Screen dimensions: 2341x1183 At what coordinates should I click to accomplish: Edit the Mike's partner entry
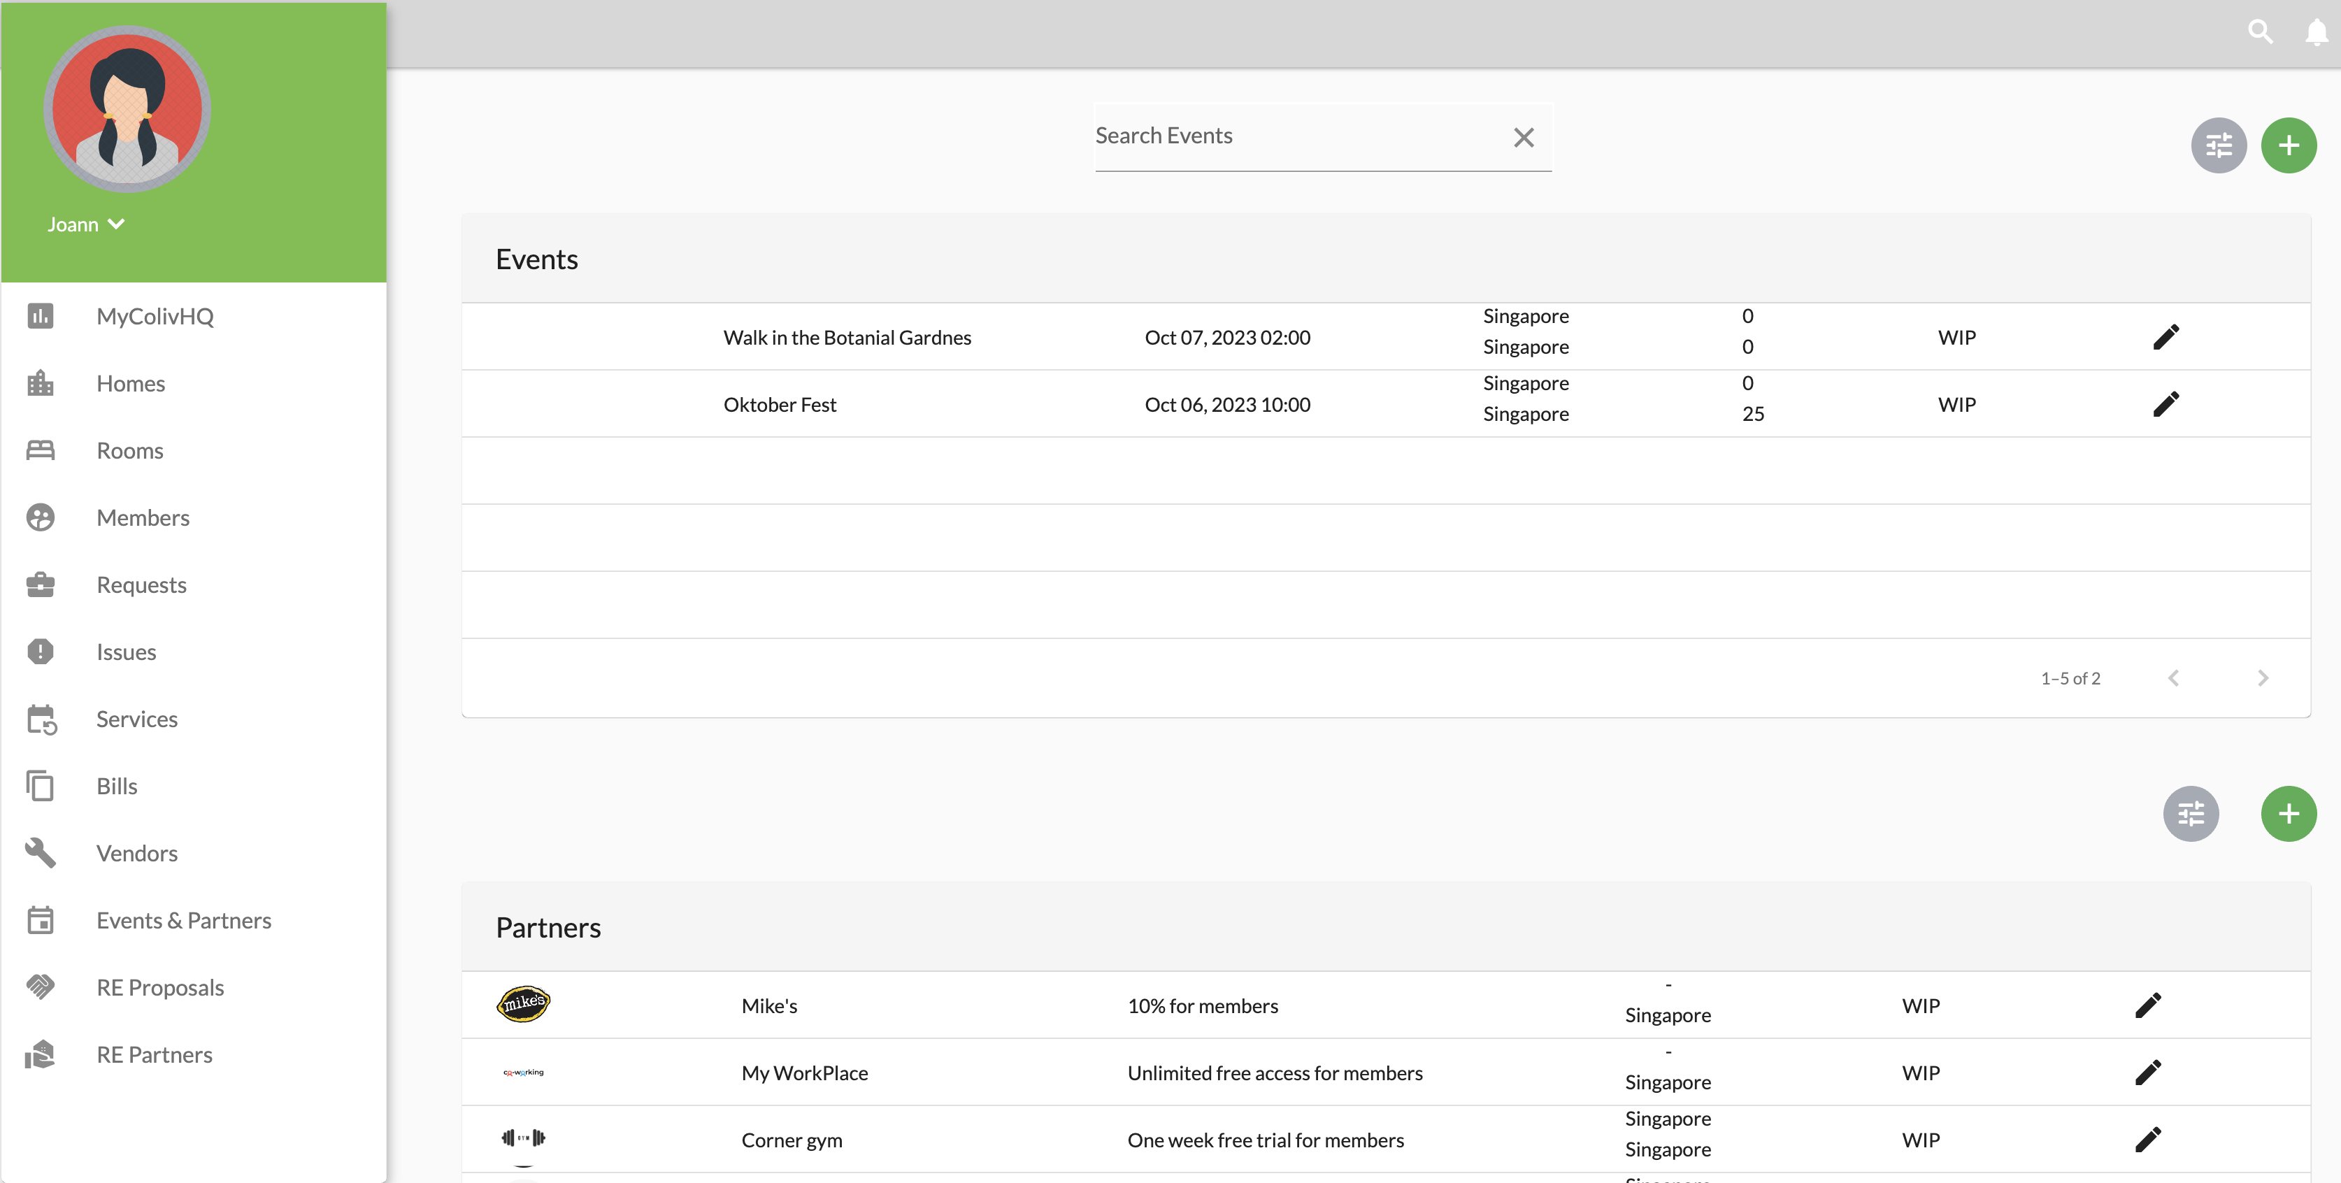click(2147, 1006)
